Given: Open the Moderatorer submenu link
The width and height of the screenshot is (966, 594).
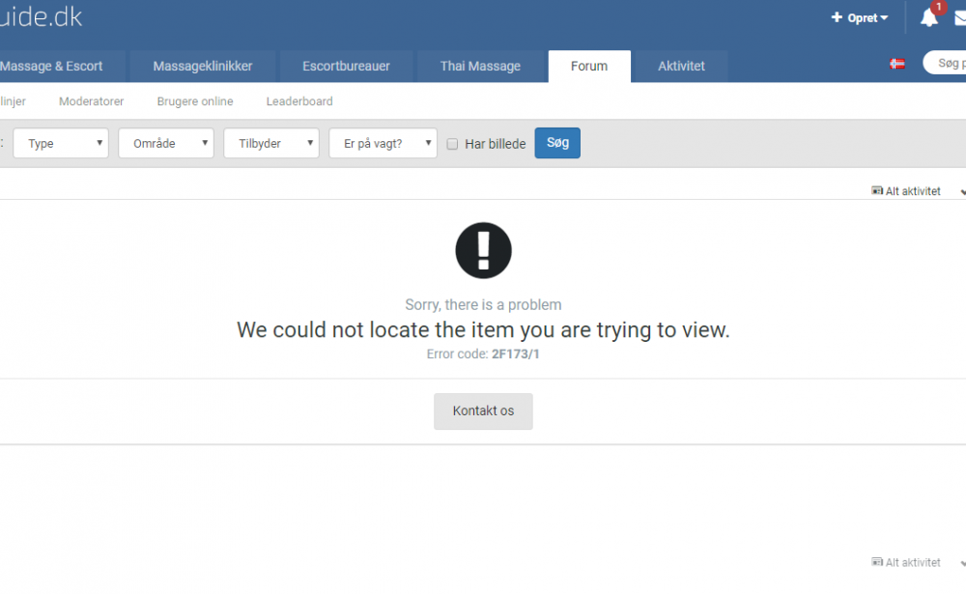Looking at the screenshot, I should click(x=91, y=101).
